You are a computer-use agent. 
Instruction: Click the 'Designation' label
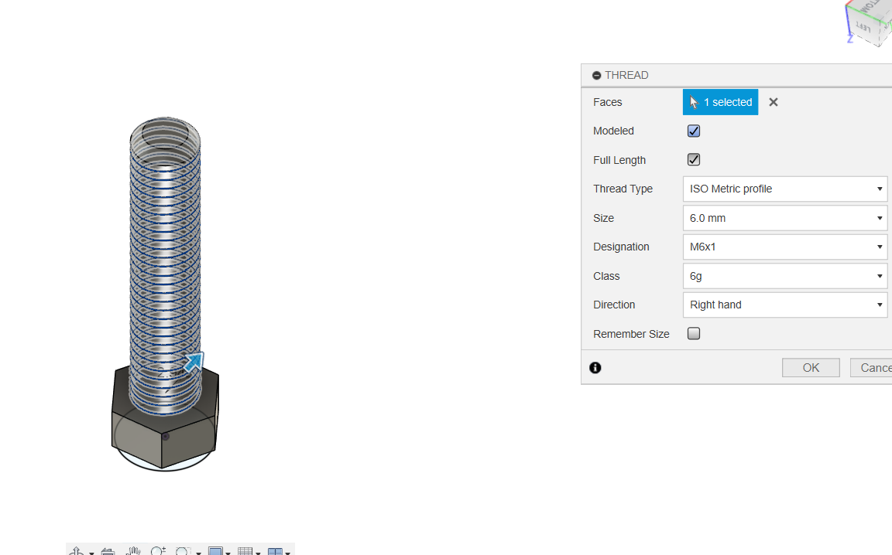click(x=621, y=247)
